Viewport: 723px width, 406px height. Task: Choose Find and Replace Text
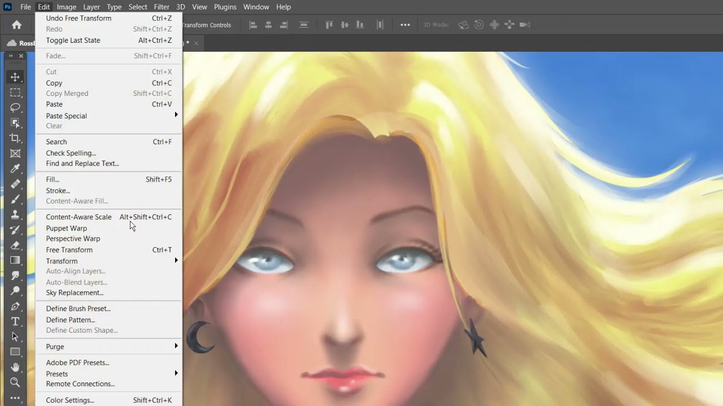coord(109,164)
